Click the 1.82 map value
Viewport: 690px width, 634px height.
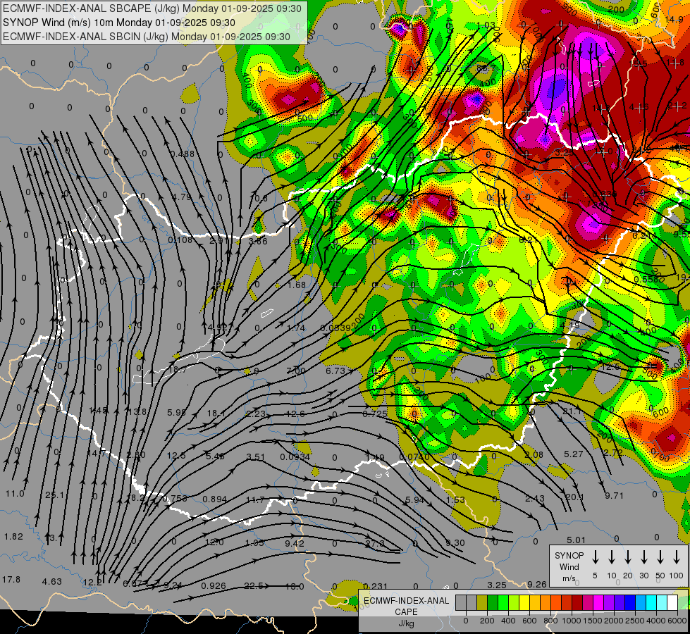[13, 537]
